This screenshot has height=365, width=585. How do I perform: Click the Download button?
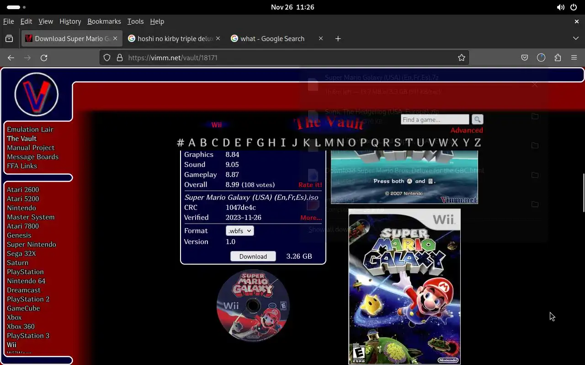click(253, 256)
